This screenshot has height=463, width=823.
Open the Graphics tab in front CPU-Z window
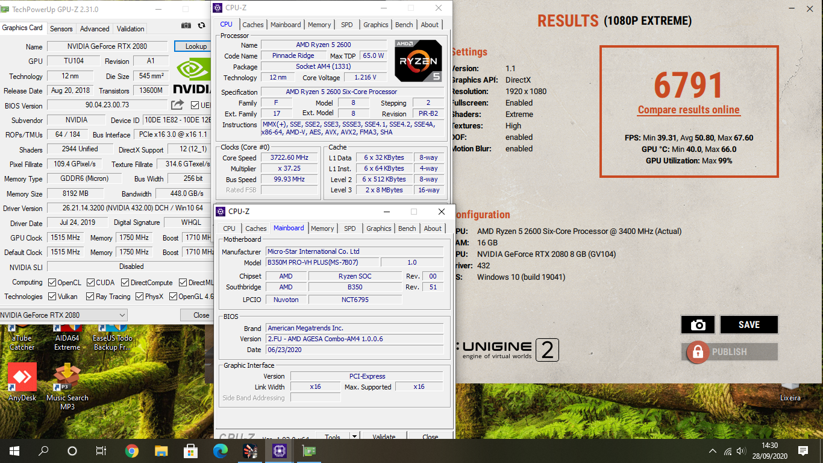(x=379, y=228)
